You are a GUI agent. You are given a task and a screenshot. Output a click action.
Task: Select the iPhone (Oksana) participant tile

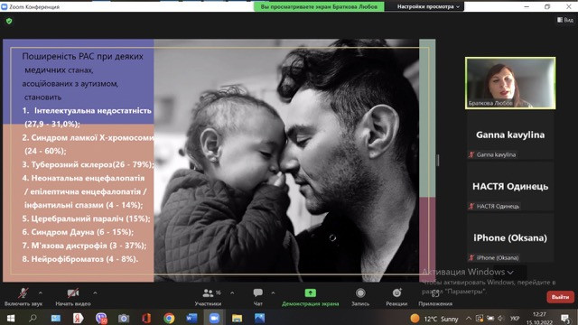coord(510,238)
